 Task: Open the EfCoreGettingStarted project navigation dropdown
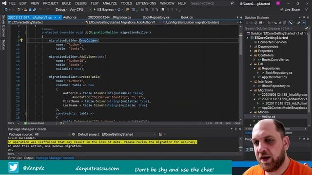click(x=46, y=22)
